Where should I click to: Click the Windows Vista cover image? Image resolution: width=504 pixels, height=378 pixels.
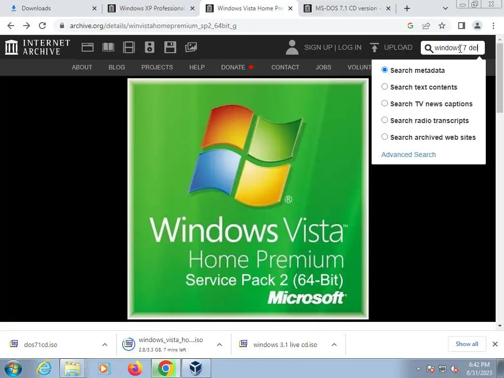coord(248,199)
